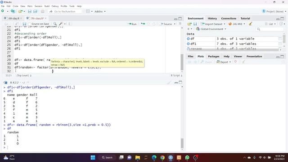
Task: Open Chrome from the taskbar
Action: tap(162, 157)
